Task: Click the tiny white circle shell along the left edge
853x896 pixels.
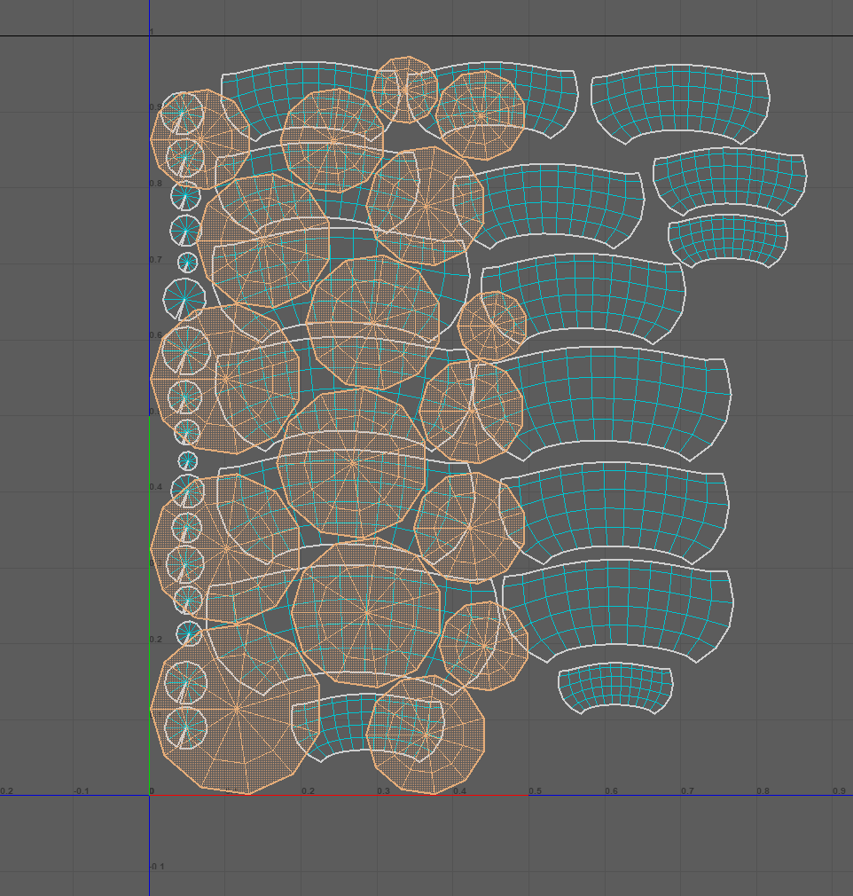Action: click(x=186, y=262)
